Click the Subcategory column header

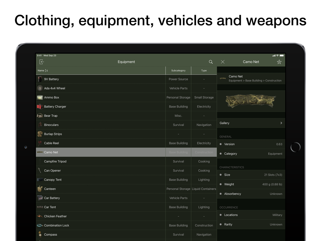178,70
